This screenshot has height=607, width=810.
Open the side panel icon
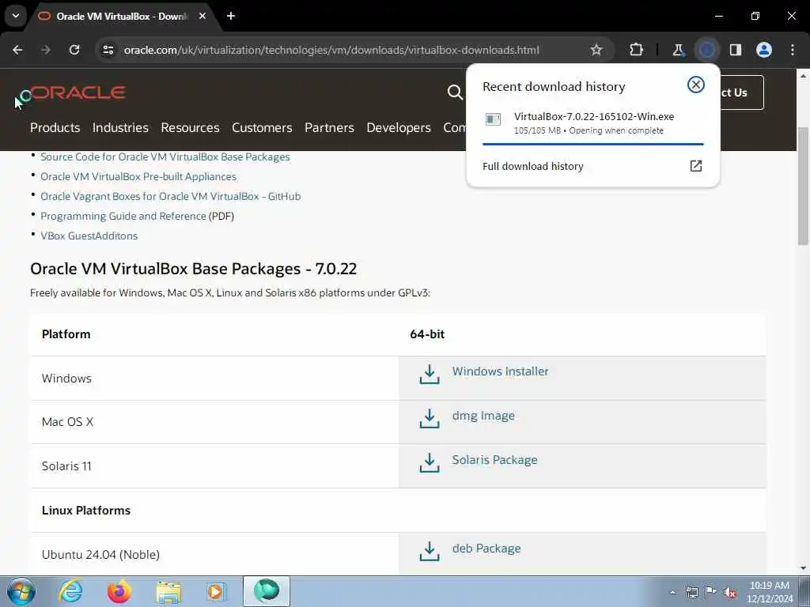click(736, 50)
